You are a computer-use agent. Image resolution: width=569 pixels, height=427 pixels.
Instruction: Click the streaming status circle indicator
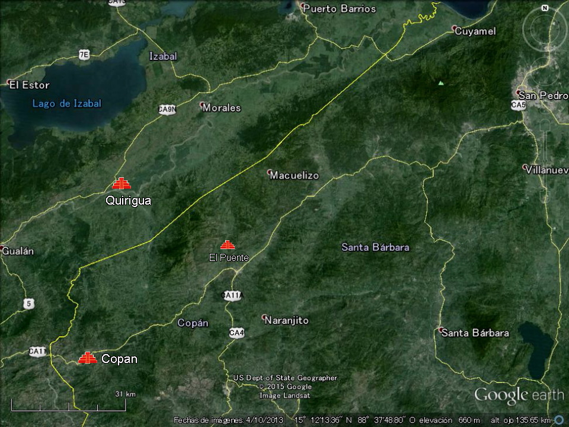[558, 420]
